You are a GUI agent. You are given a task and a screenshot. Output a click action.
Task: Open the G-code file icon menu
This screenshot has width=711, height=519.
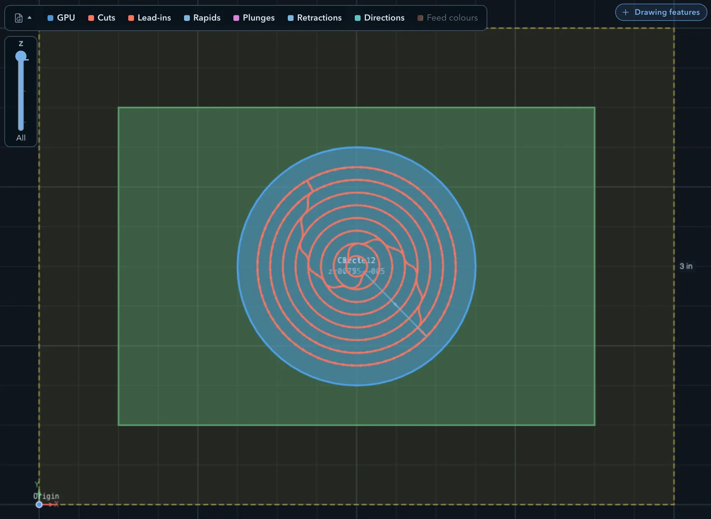(x=19, y=18)
